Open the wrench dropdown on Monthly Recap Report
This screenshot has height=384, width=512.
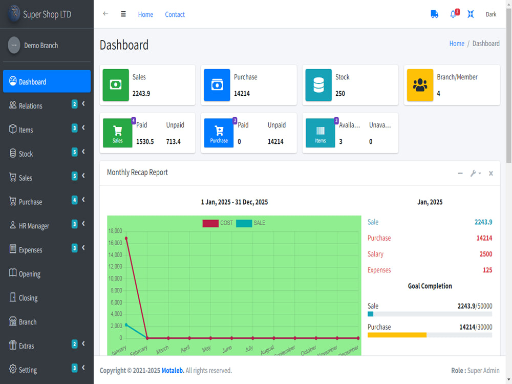(x=475, y=173)
